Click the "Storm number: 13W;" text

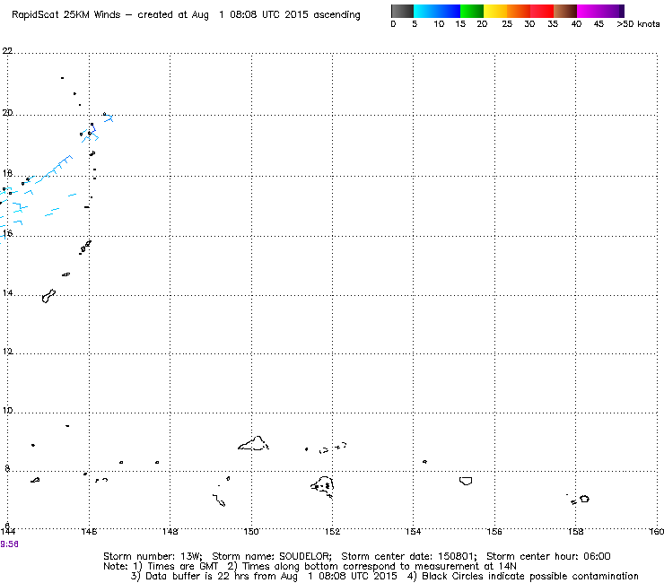point(153,556)
